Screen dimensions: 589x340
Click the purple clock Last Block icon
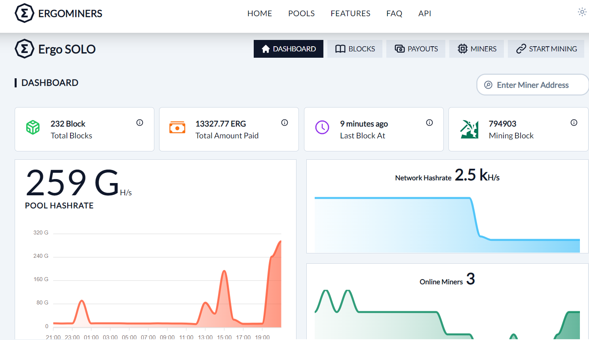(x=322, y=128)
